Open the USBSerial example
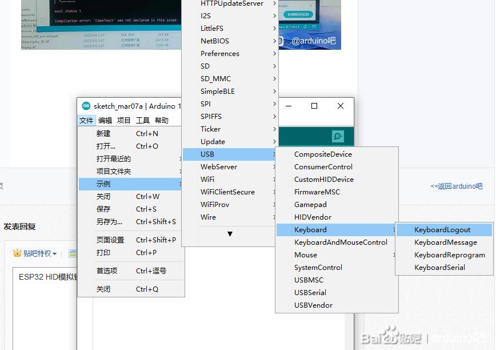This screenshot has height=350, width=496. (337, 293)
